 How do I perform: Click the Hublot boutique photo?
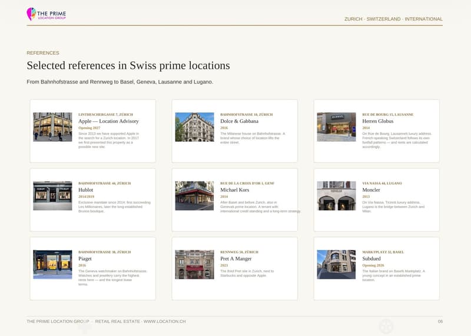(52, 195)
